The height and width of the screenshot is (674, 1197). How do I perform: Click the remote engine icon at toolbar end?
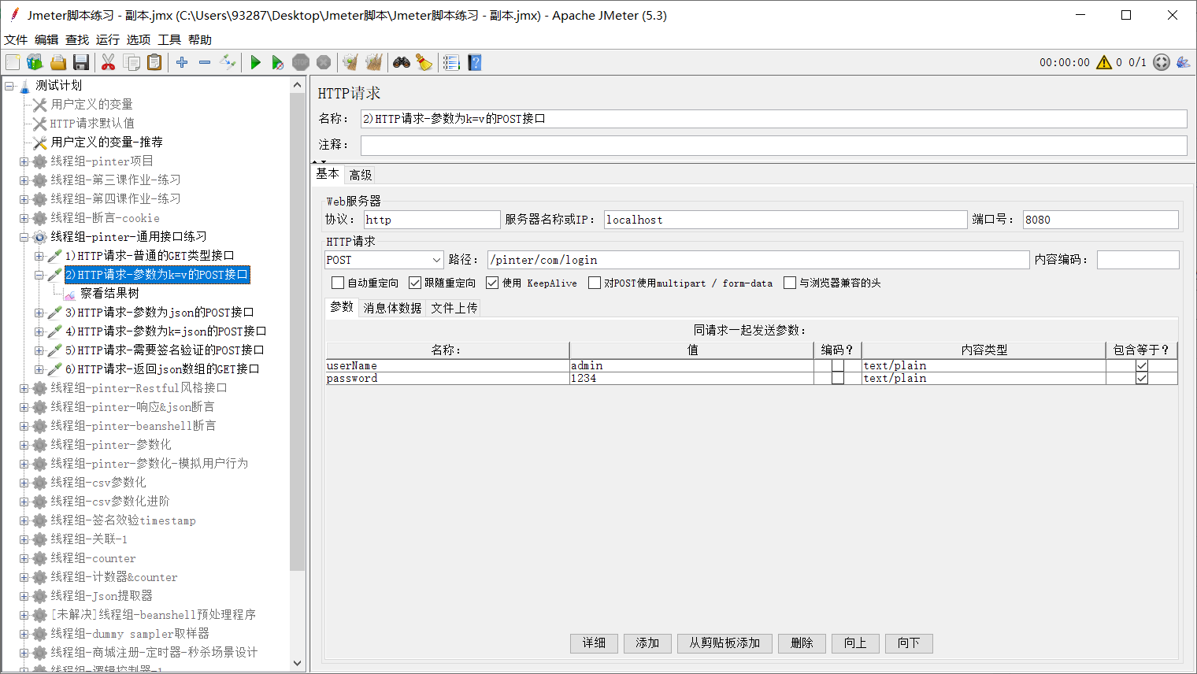pyautogui.click(x=1183, y=62)
